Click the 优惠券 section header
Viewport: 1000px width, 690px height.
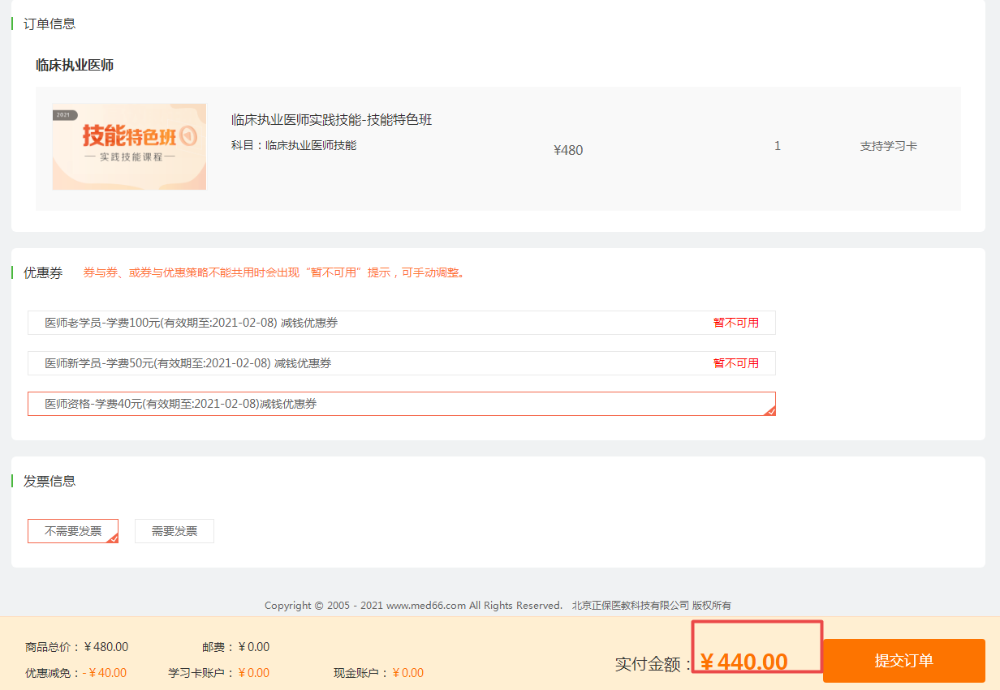43,273
